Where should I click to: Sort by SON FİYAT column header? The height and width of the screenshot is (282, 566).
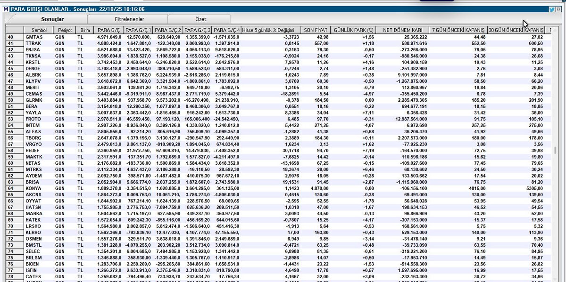point(315,30)
